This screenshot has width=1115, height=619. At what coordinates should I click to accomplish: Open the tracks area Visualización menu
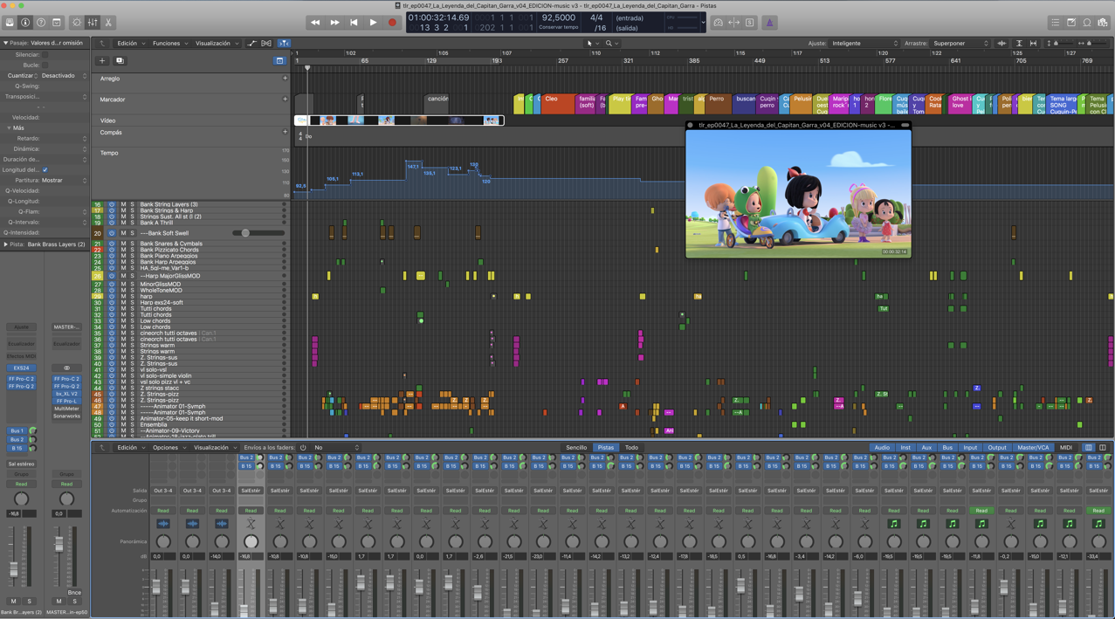point(216,44)
